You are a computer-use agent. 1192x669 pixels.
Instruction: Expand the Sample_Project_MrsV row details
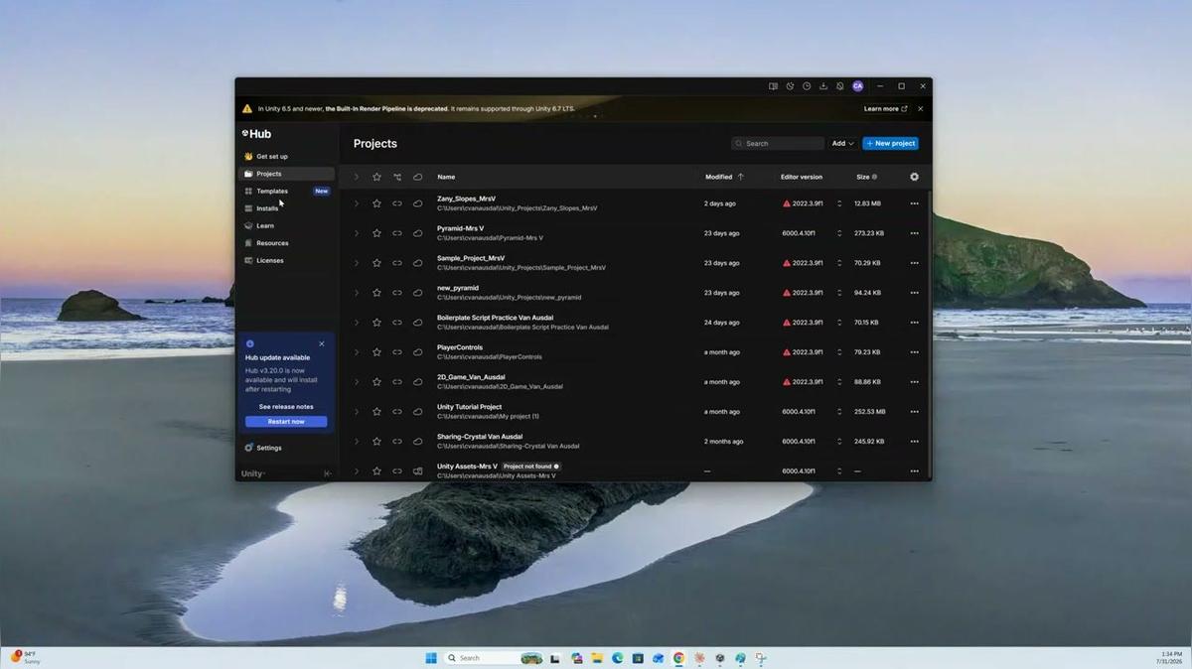357,263
